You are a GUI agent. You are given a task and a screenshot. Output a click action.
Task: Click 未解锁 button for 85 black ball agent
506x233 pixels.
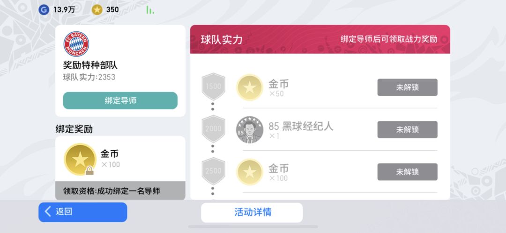[407, 129]
